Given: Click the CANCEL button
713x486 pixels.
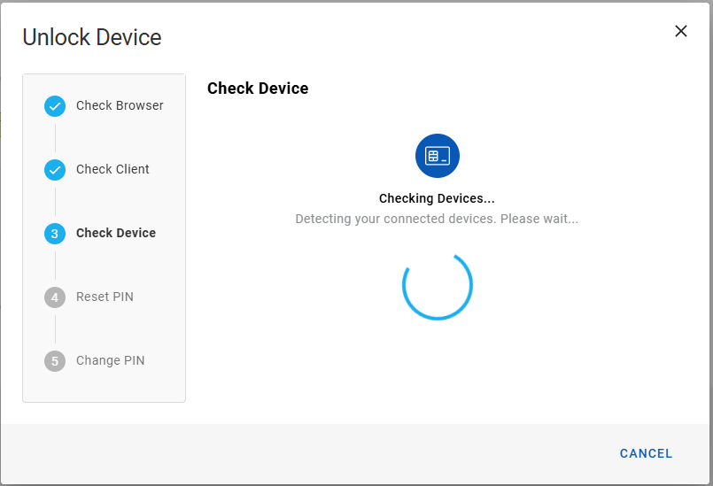Looking at the screenshot, I should click(x=647, y=453).
